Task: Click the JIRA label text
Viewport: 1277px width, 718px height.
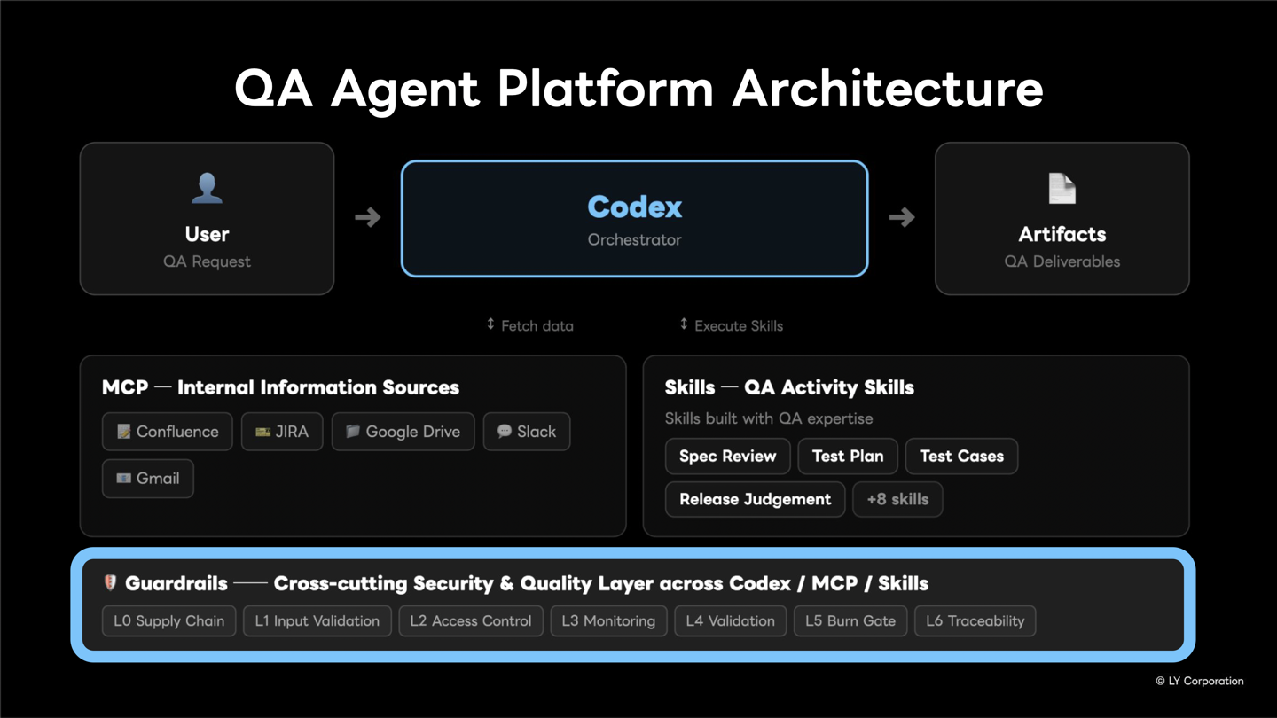Action: tap(292, 432)
